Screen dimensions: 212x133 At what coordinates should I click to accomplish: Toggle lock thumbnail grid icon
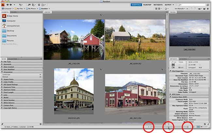194,127
